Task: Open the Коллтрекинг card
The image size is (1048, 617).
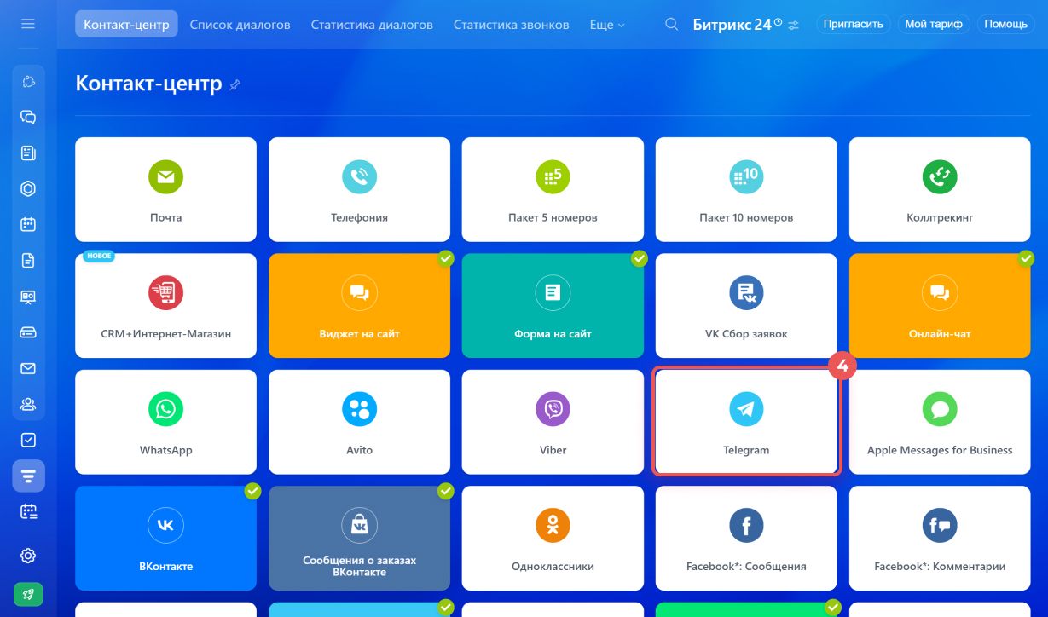Action: coord(940,189)
